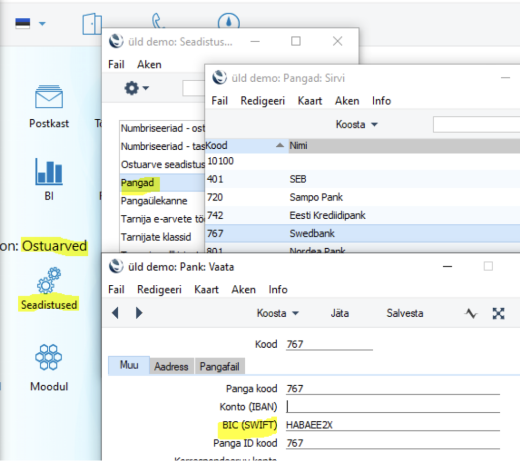Click the expand arrows icon in Pank window
The image size is (520, 465).
(498, 314)
